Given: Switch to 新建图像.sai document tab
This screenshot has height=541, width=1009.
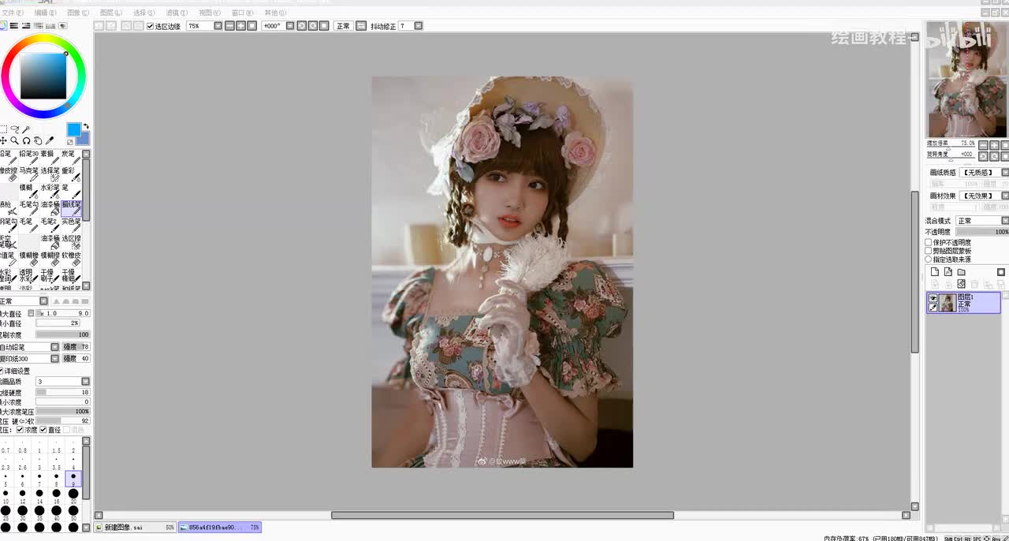Looking at the screenshot, I should pyautogui.click(x=135, y=527).
